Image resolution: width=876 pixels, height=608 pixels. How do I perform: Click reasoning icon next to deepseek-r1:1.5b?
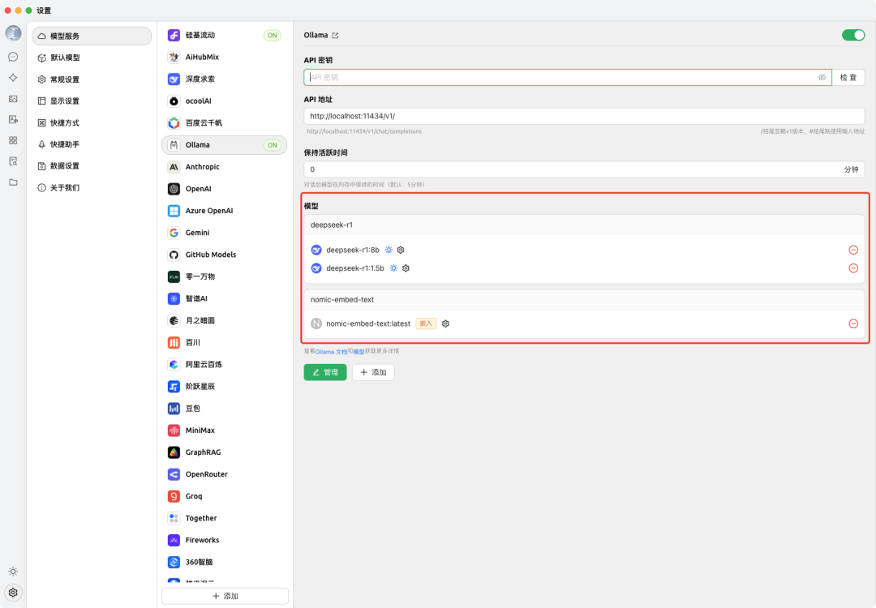coord(394,268)
